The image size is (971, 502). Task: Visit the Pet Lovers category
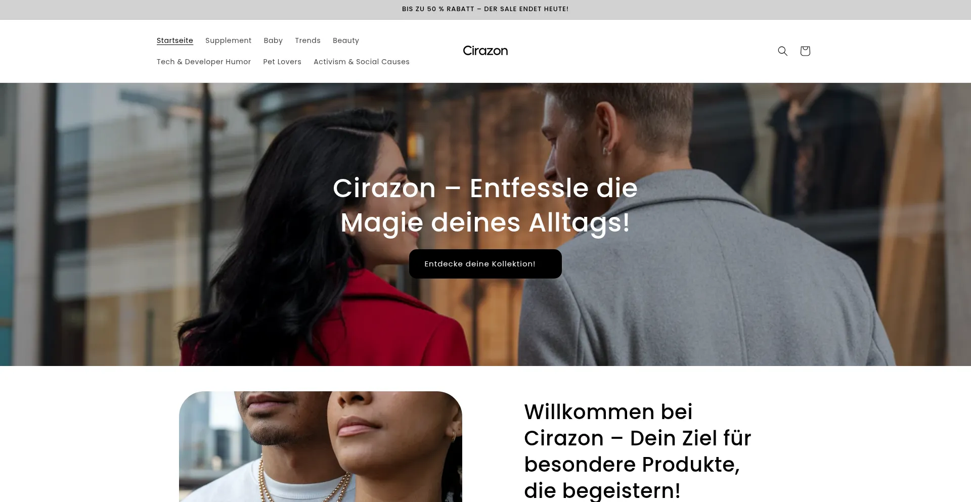click(282, 62)
